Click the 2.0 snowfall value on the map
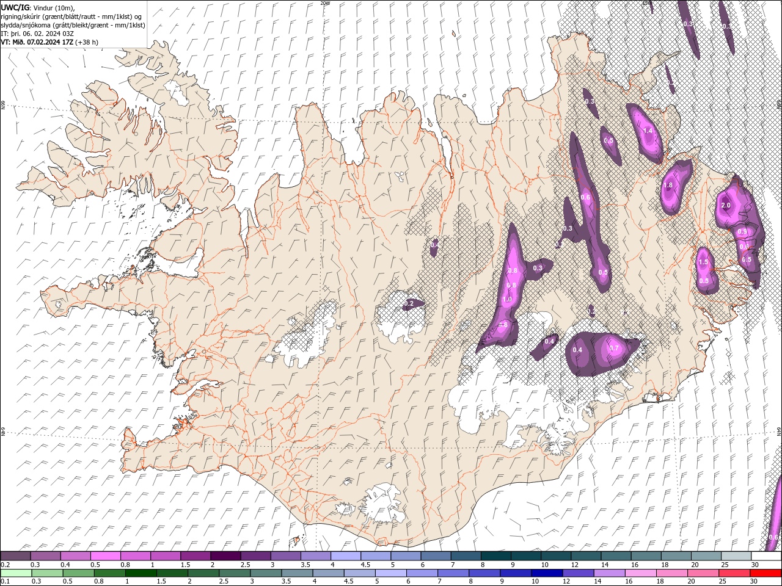This screenshot has width=782, height=586. pos(726,206)
